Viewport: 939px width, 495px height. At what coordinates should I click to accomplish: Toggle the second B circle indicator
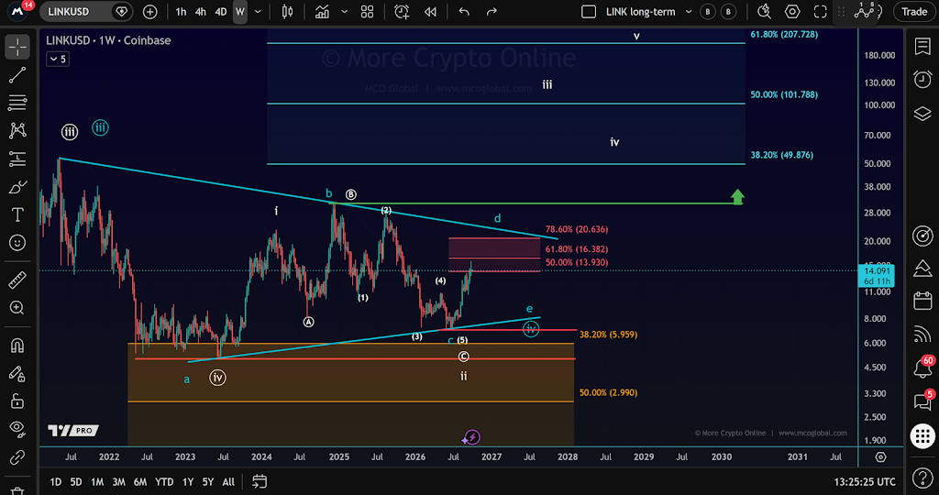(x=728, y=11)
